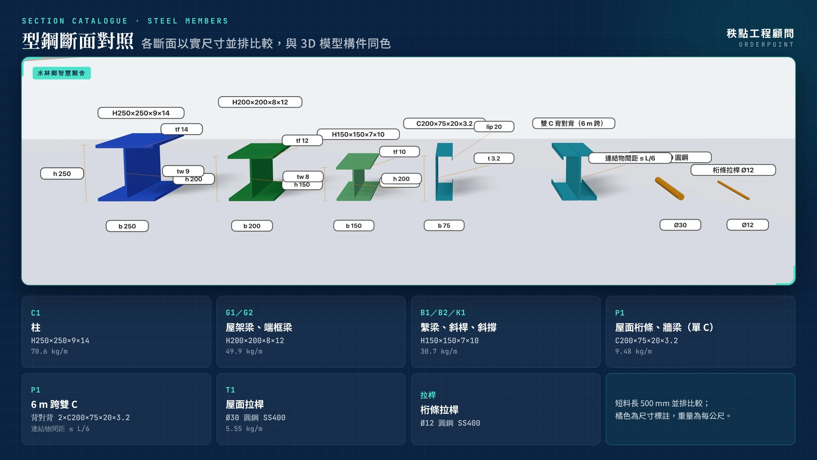Screen dimensions: 817x460
Task: Click the 30.7 kg/m weight value
Action: coord(439,351)
